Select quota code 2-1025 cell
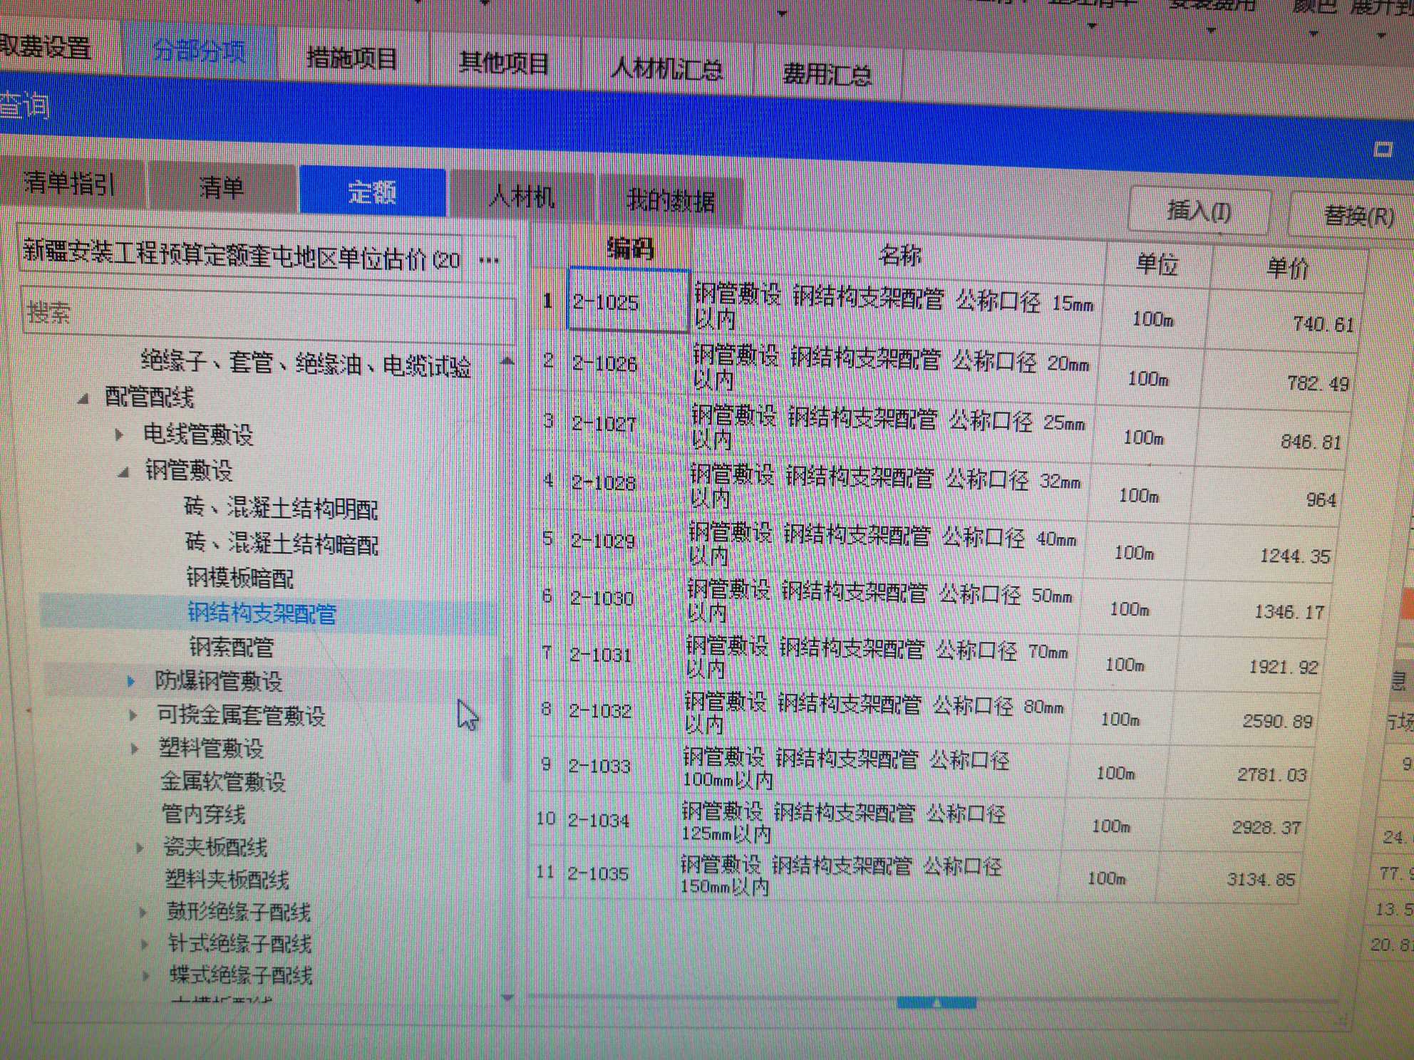Screen dimensions: 1414x1060 (629, 301)
